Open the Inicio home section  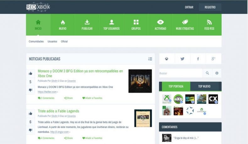coord(38,25)
